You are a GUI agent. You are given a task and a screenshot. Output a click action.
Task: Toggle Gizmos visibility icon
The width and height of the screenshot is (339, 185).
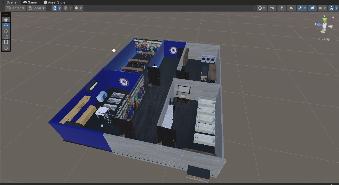[x=331, y=8]
